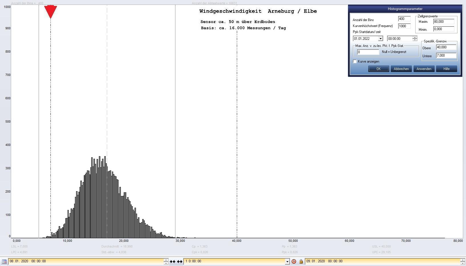Open the Ppk start date dropdown

[x=380, y=39]
